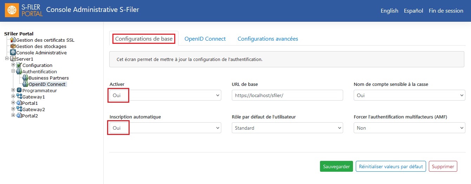
Task: Switch to the Configurations avancées tab
Action: pos(268,39)
